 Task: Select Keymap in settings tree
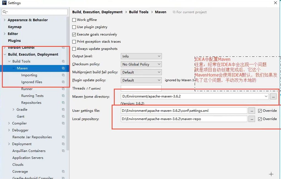pyautogui.click(x=15, y=27)
